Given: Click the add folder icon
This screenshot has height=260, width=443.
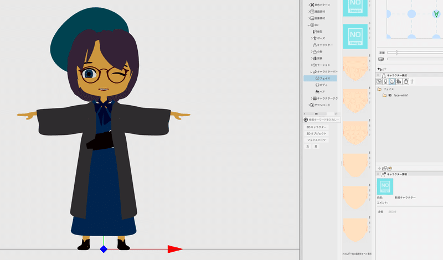Looking at the screenshot, I should pyautogui.click(x=384, y=168).
